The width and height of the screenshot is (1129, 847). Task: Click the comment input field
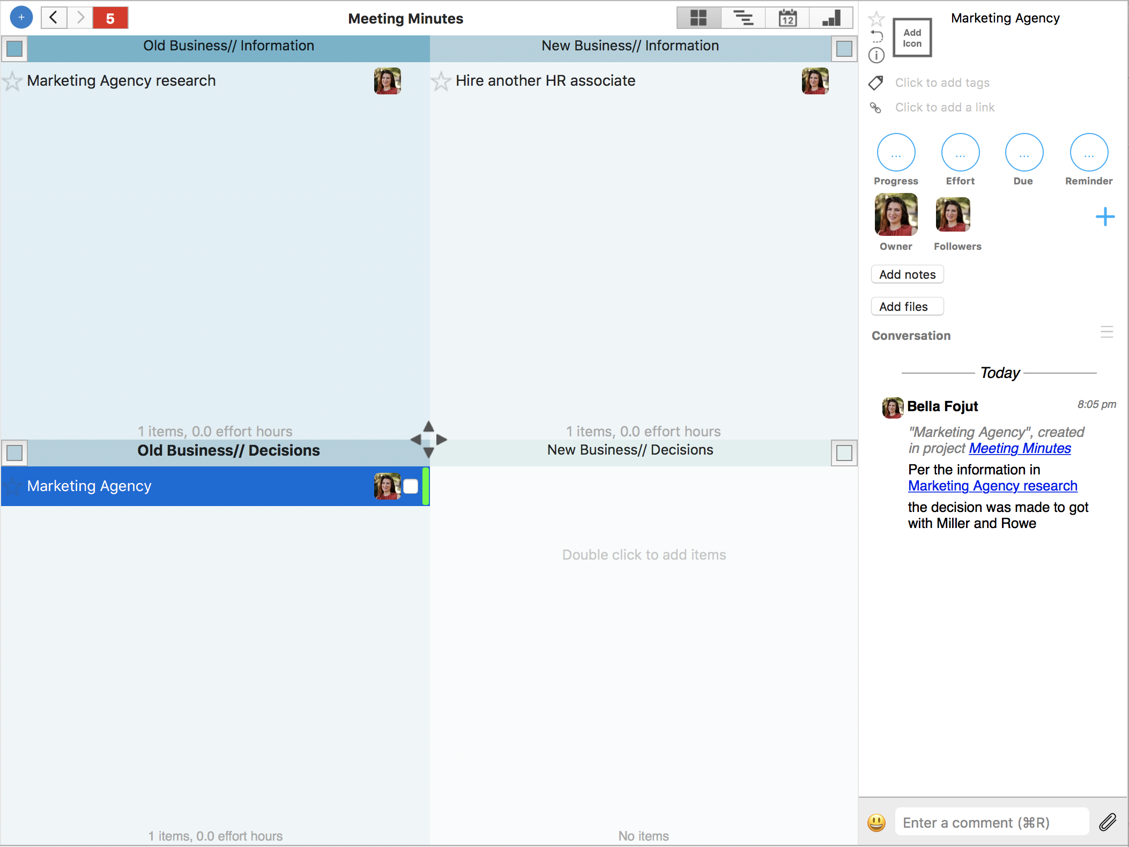(992, 822)
